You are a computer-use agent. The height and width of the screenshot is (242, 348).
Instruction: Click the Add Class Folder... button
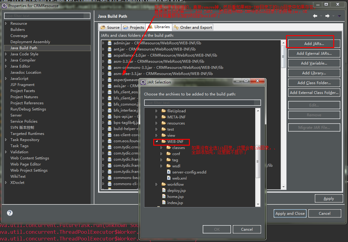[x=314, y=83]
